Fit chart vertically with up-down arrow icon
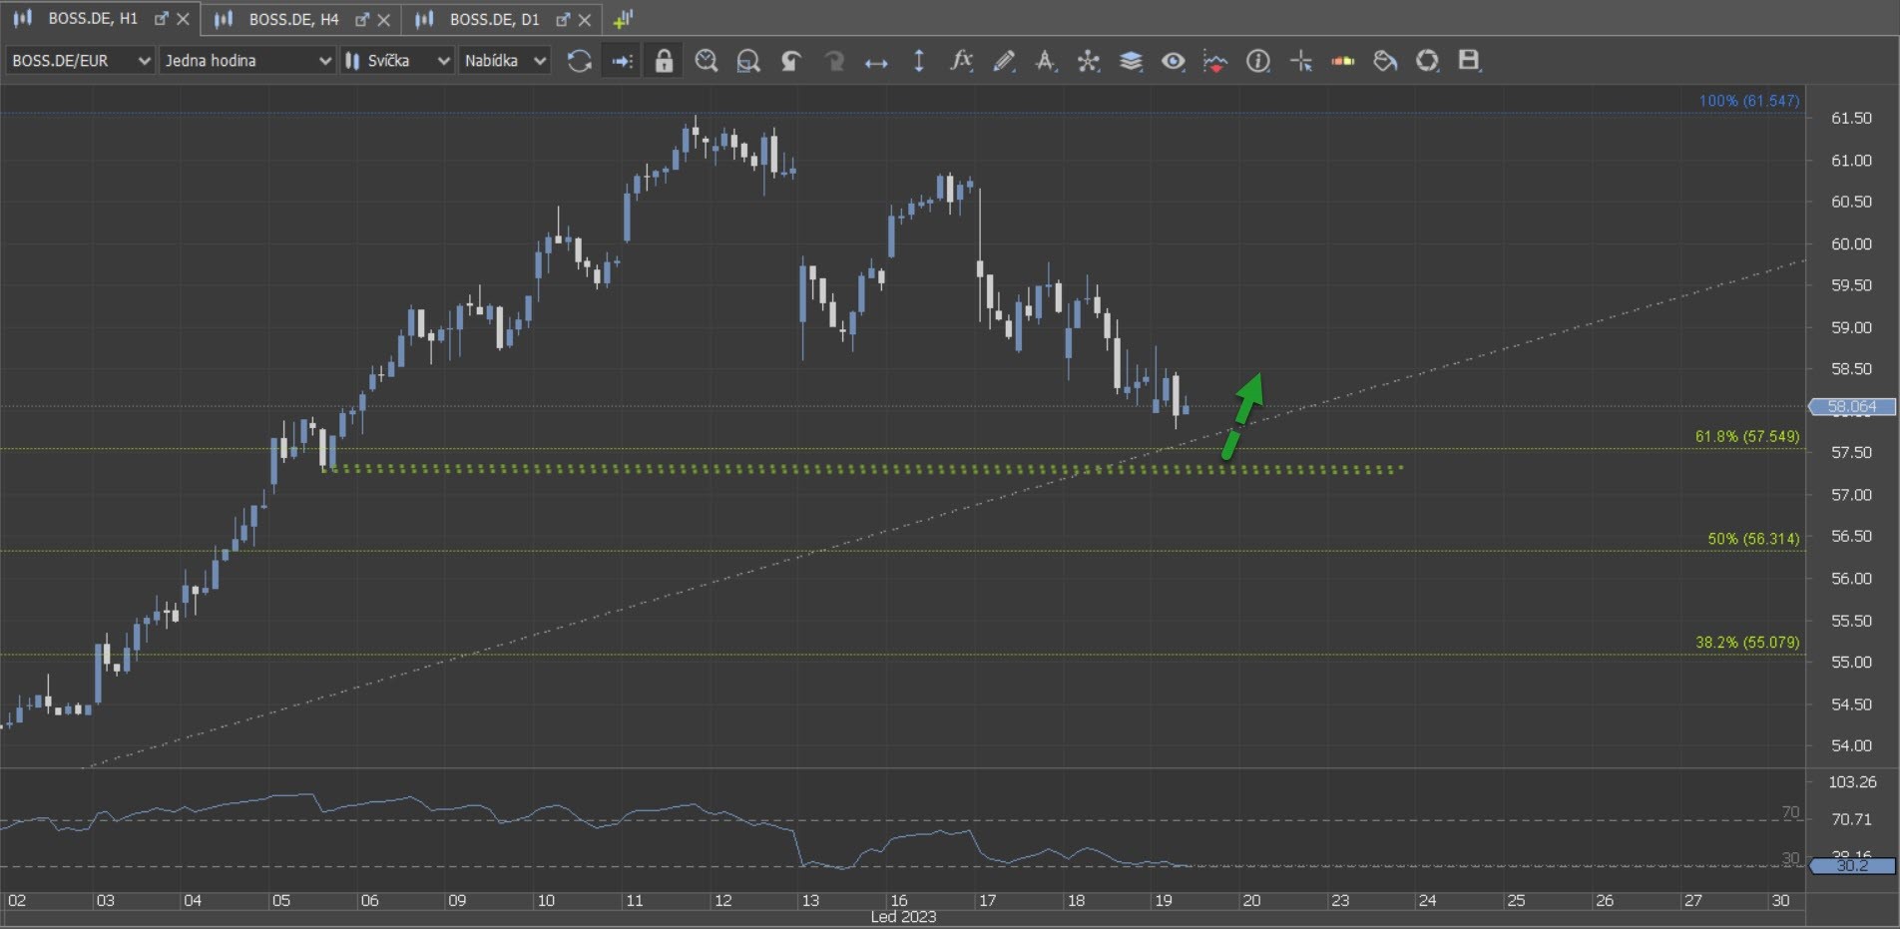1900x929 pixels. click(x=919, y=61)
